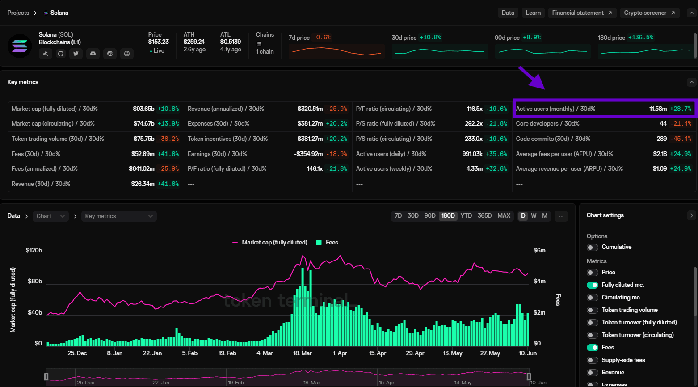The image size is (698, 387).
Task: Click the chain icon under Chains
Action: coord(259,44)
